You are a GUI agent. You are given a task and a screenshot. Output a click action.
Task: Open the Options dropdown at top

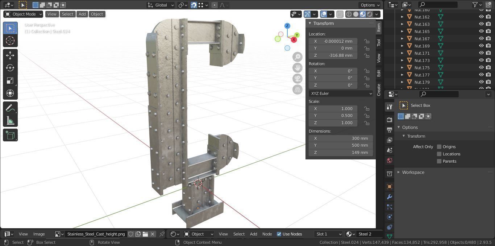(x=370, y=5)
